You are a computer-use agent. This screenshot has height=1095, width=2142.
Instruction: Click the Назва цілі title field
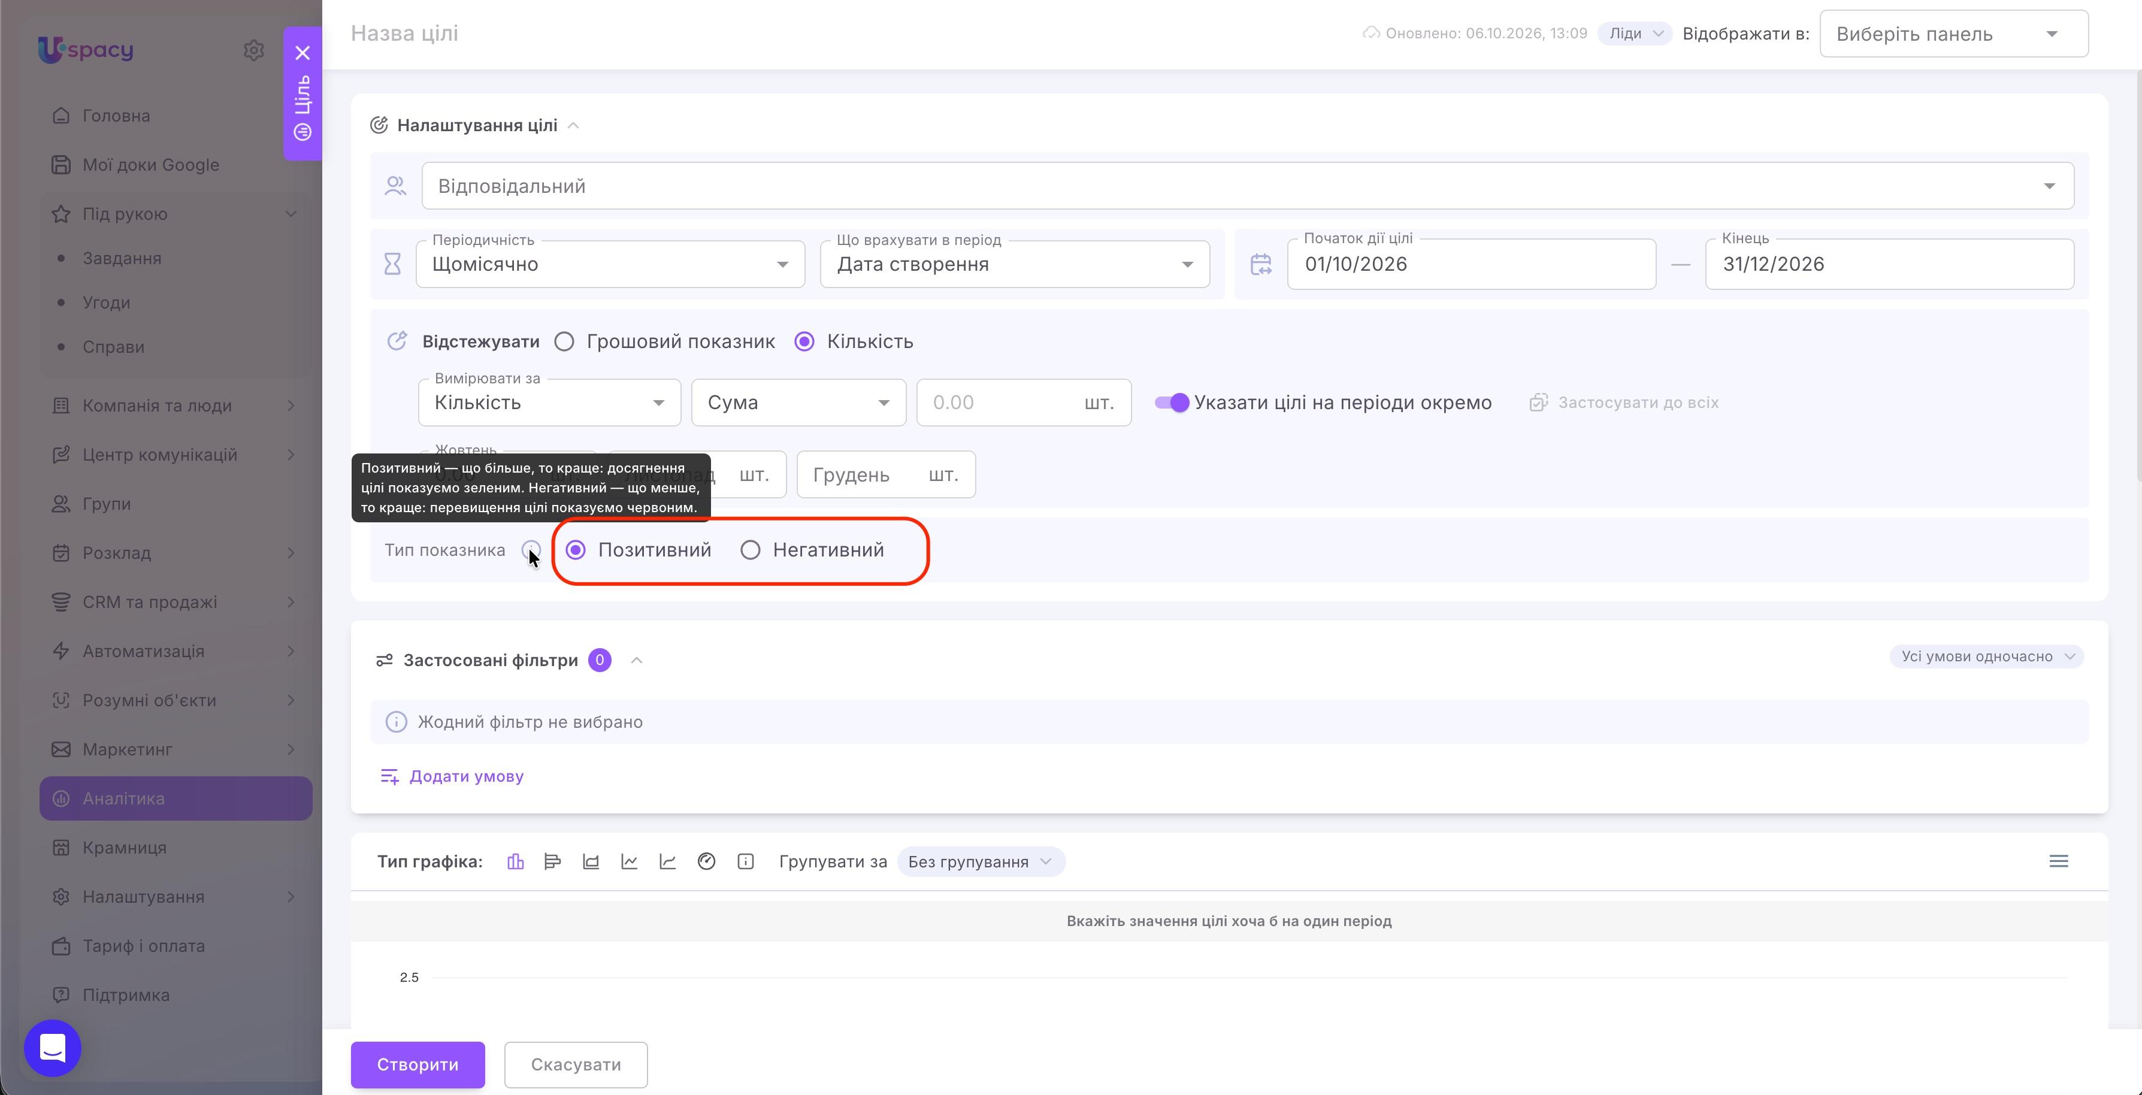pyautogui.click(x=404, y=34)
